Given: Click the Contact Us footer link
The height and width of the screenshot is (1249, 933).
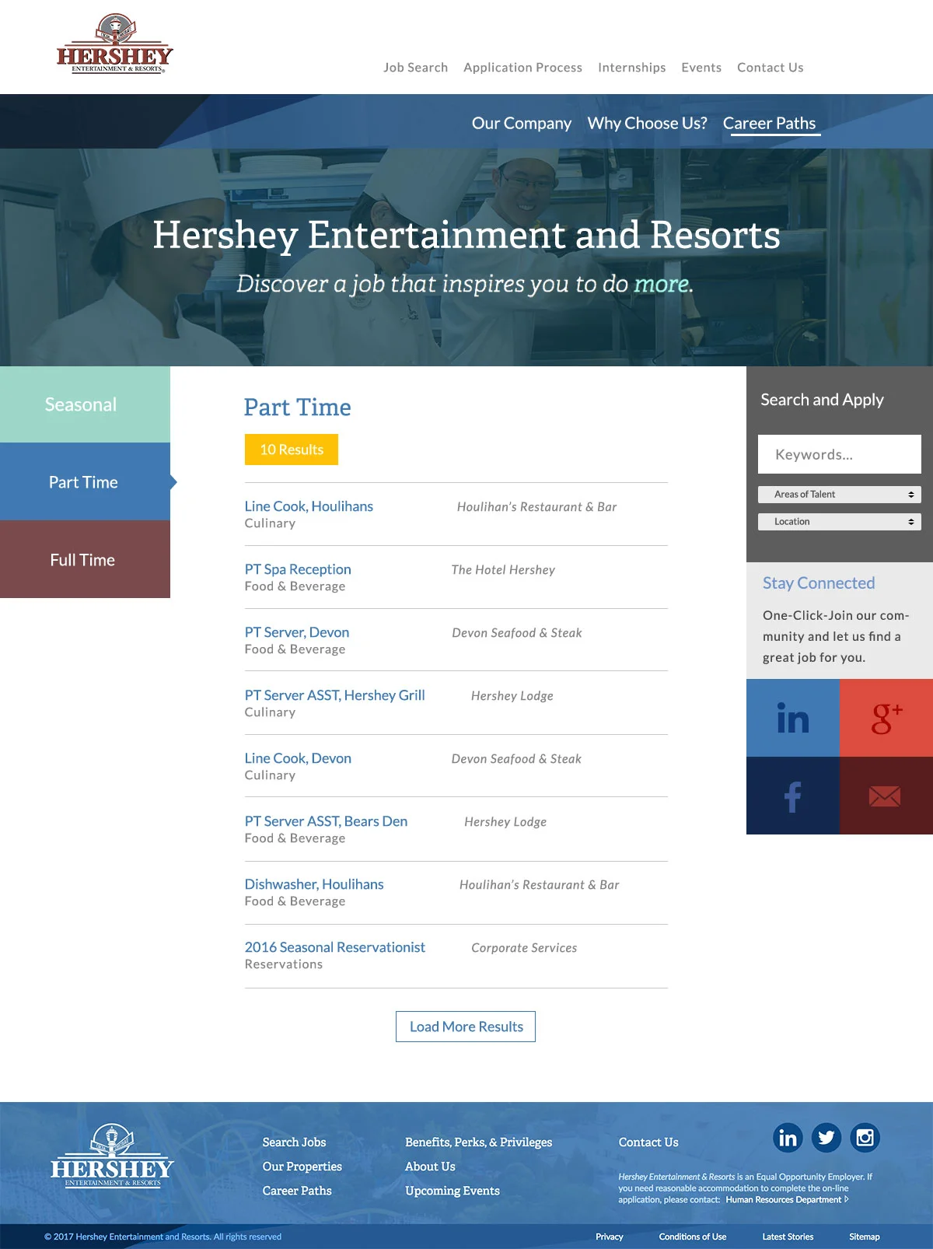Looking at the screenshot, I should coord(648,1142).
